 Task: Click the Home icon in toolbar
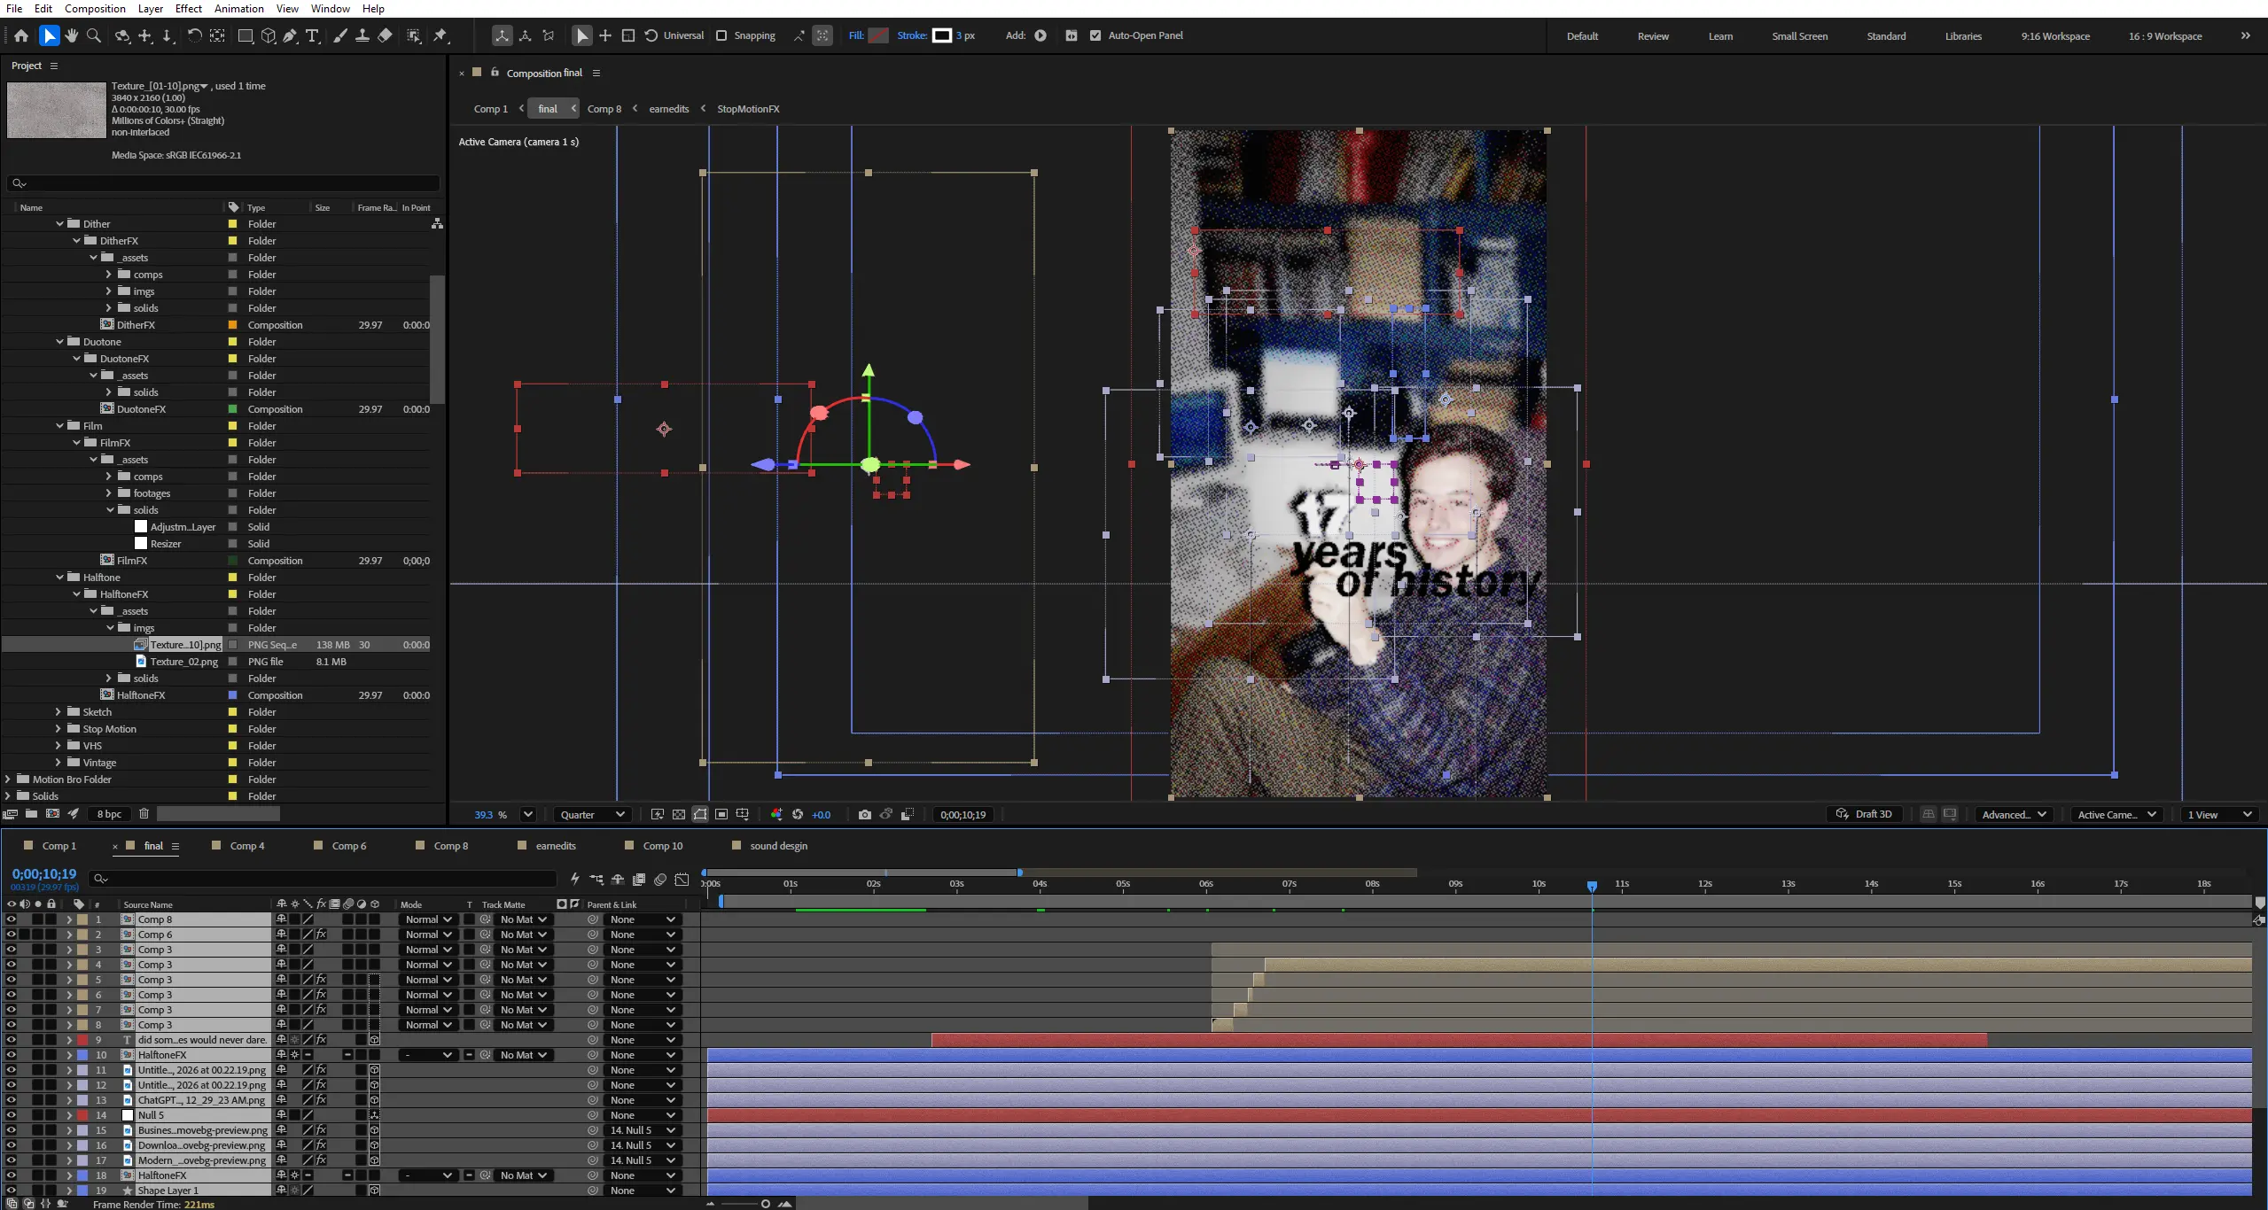pyautogui.click(x=21, y=35)
